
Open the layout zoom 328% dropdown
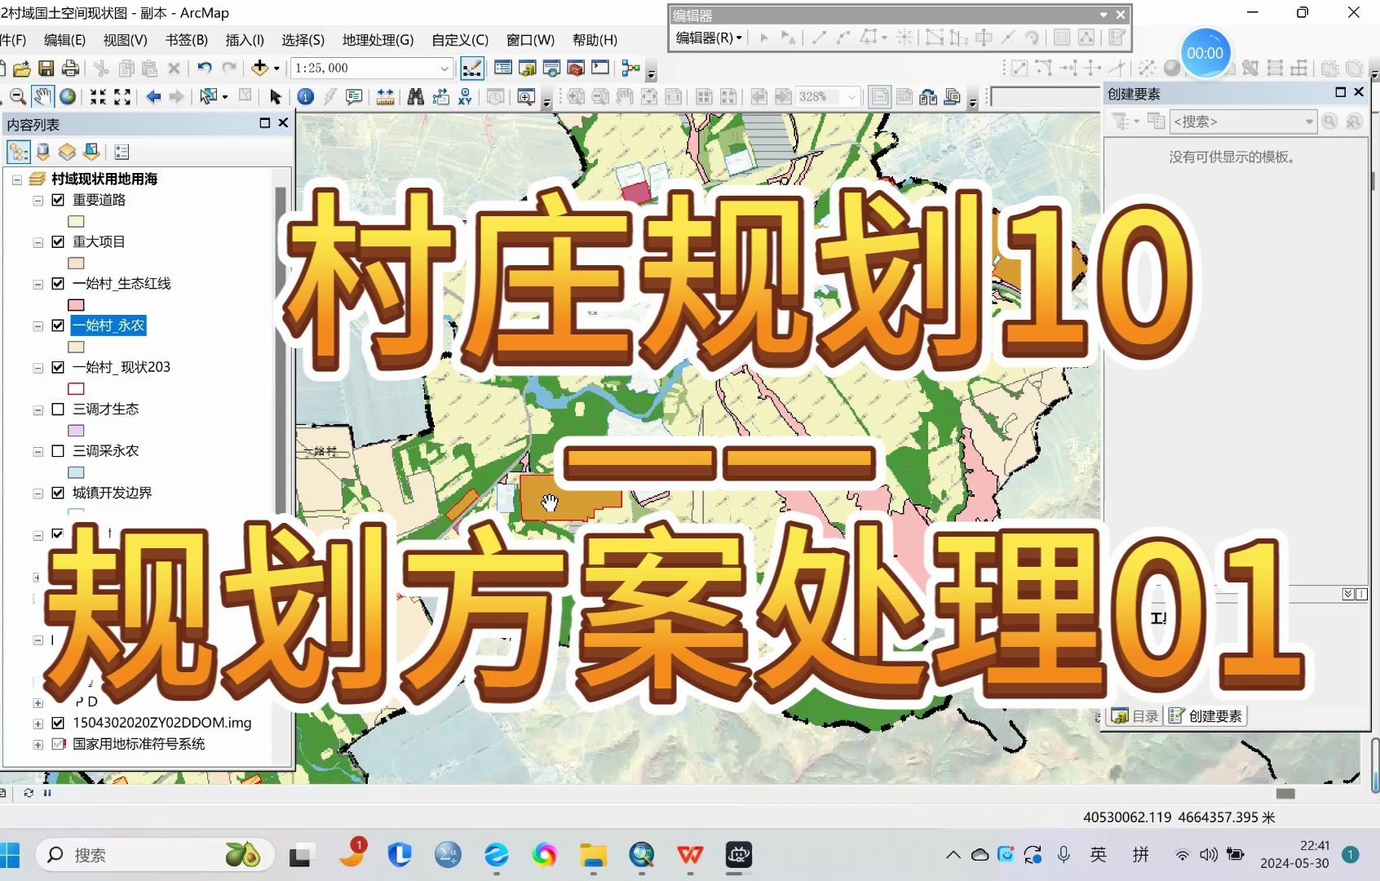852,97
